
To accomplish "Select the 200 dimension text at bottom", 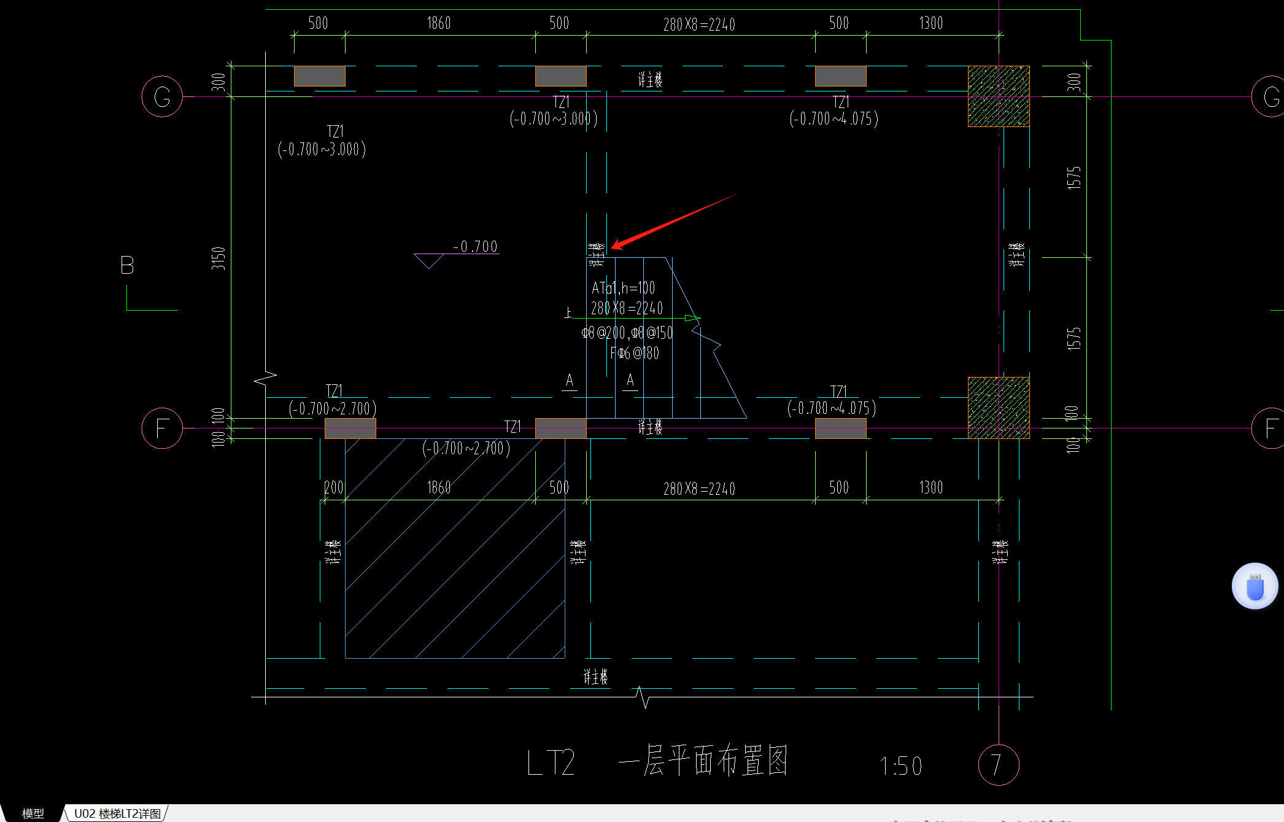I will click(x=333, y=487).
